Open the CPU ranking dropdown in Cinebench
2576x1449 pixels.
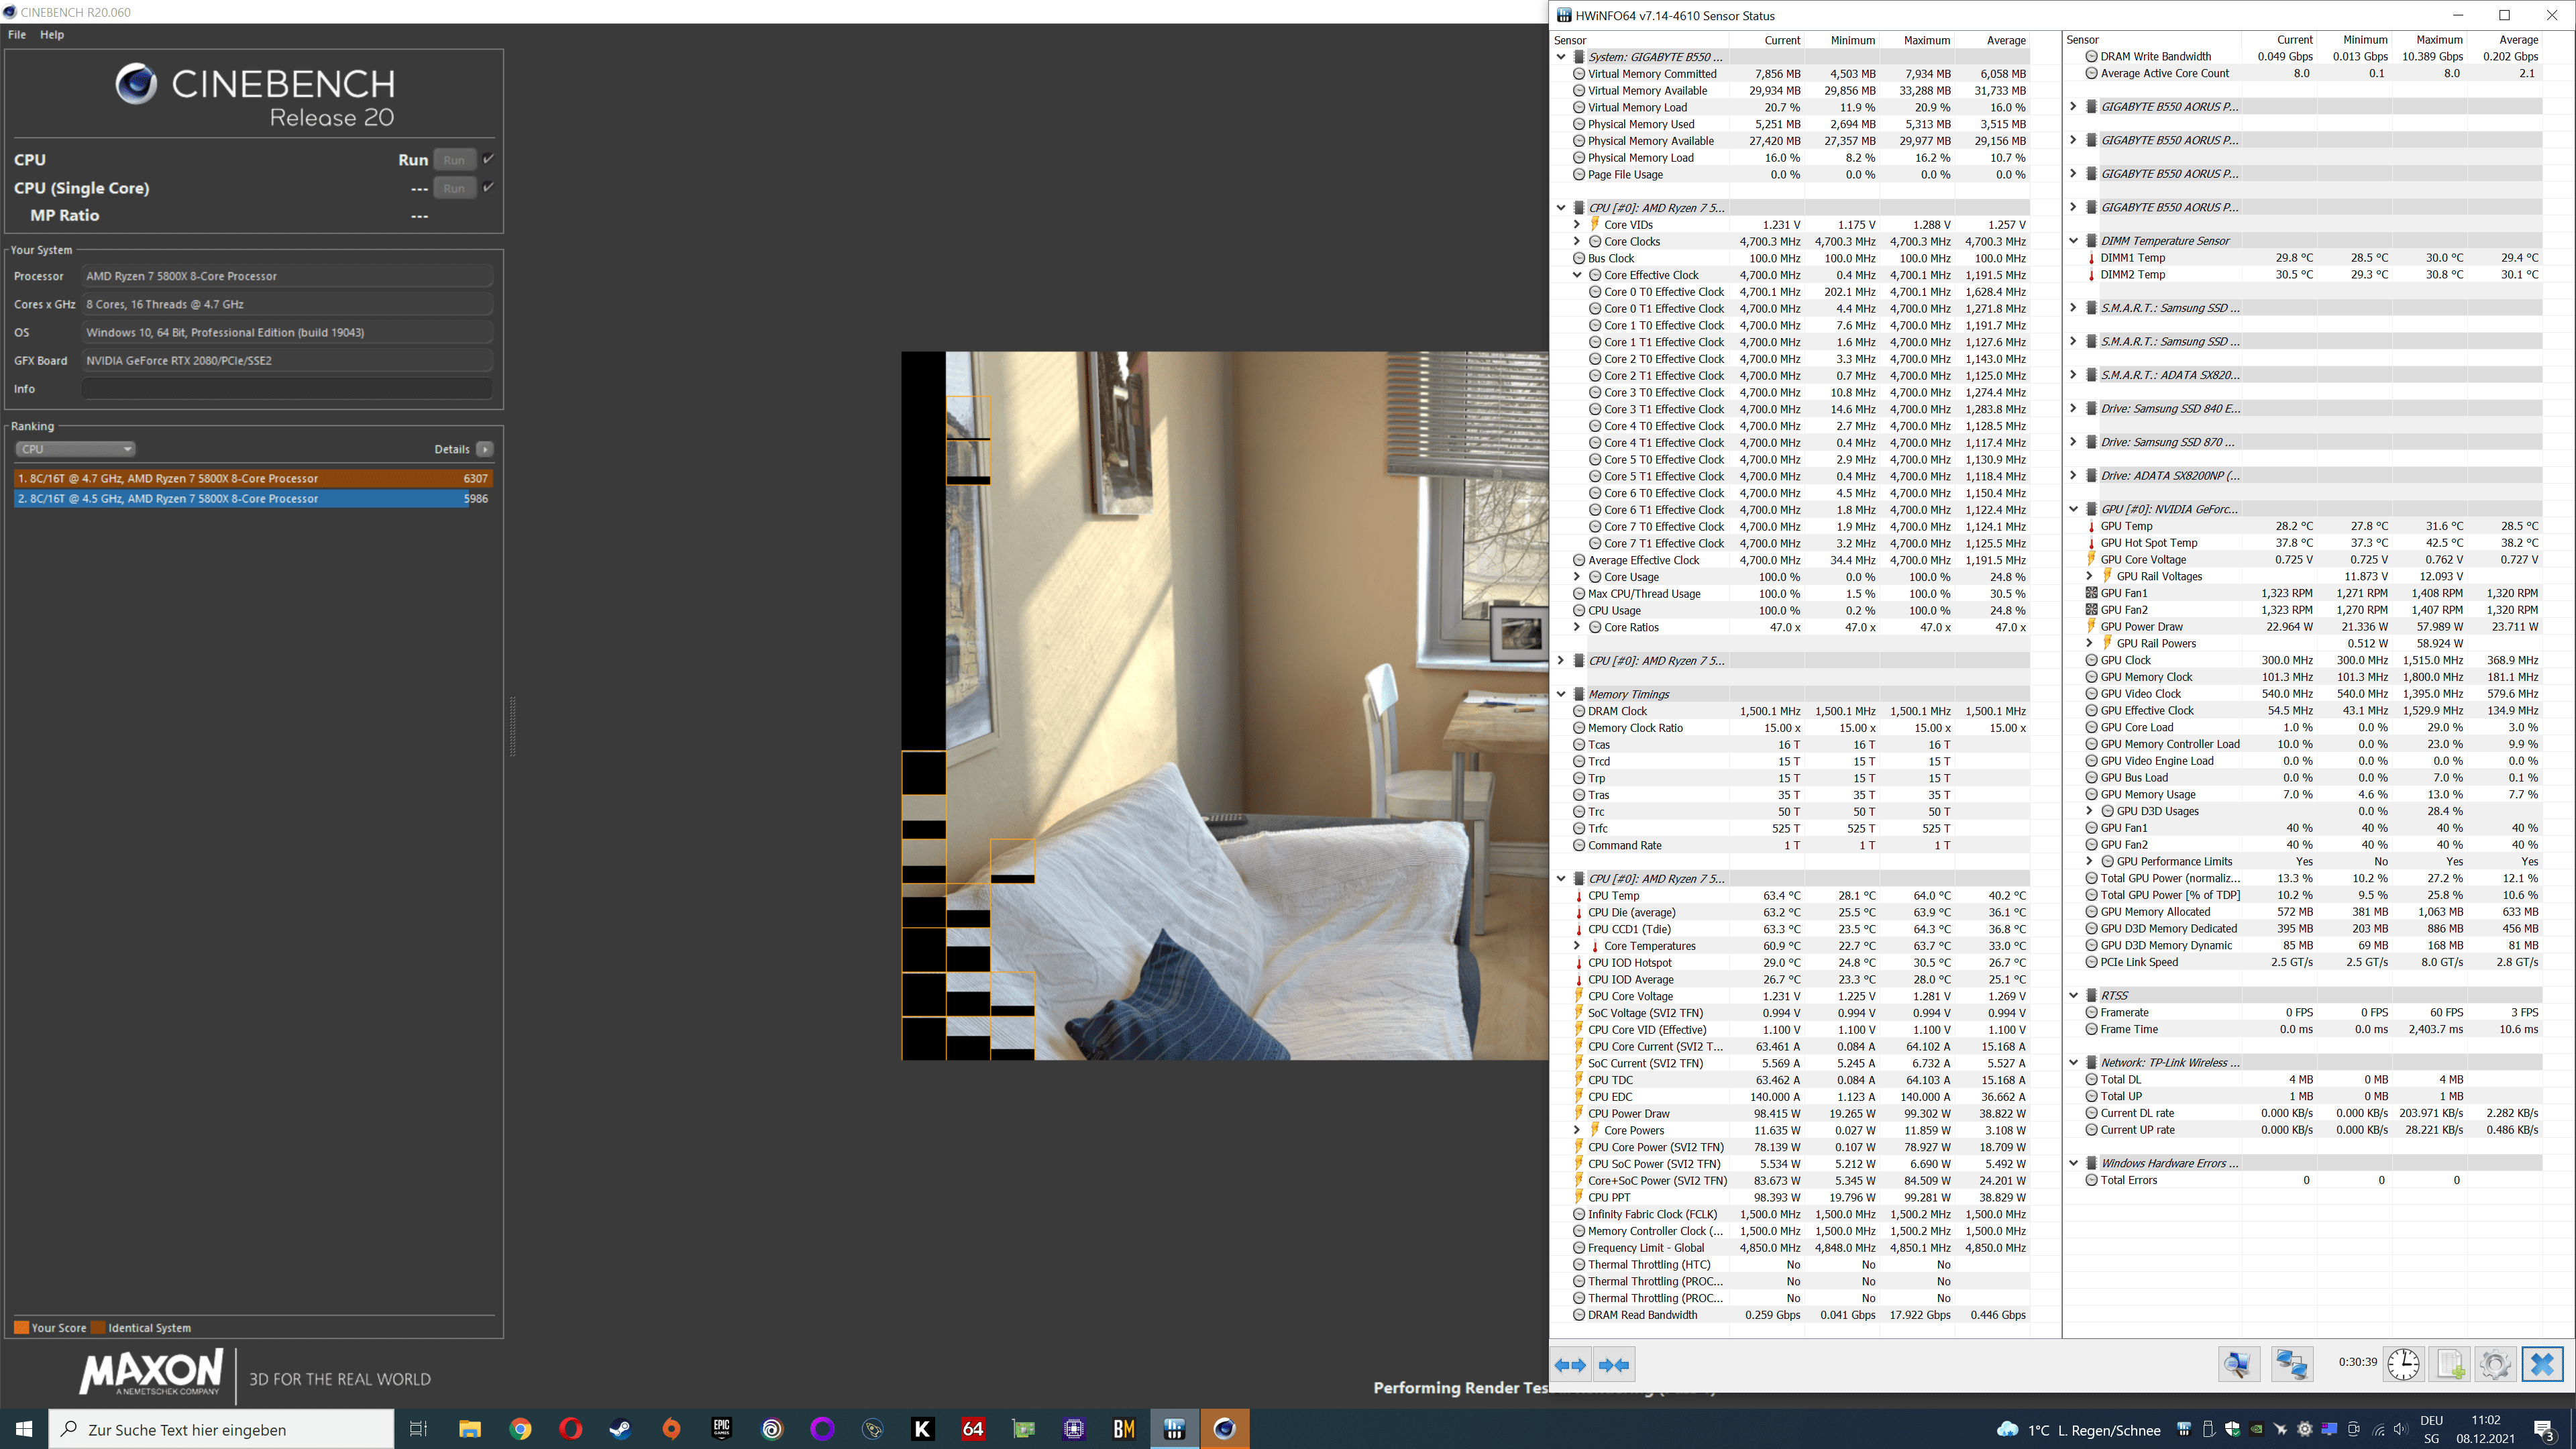click(x=75, y=449)
